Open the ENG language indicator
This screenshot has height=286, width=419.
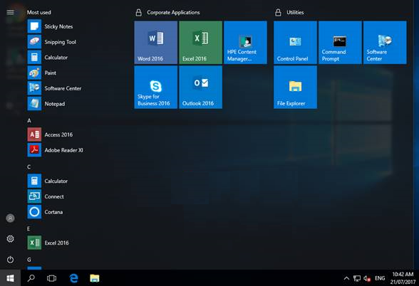(380, 279)
